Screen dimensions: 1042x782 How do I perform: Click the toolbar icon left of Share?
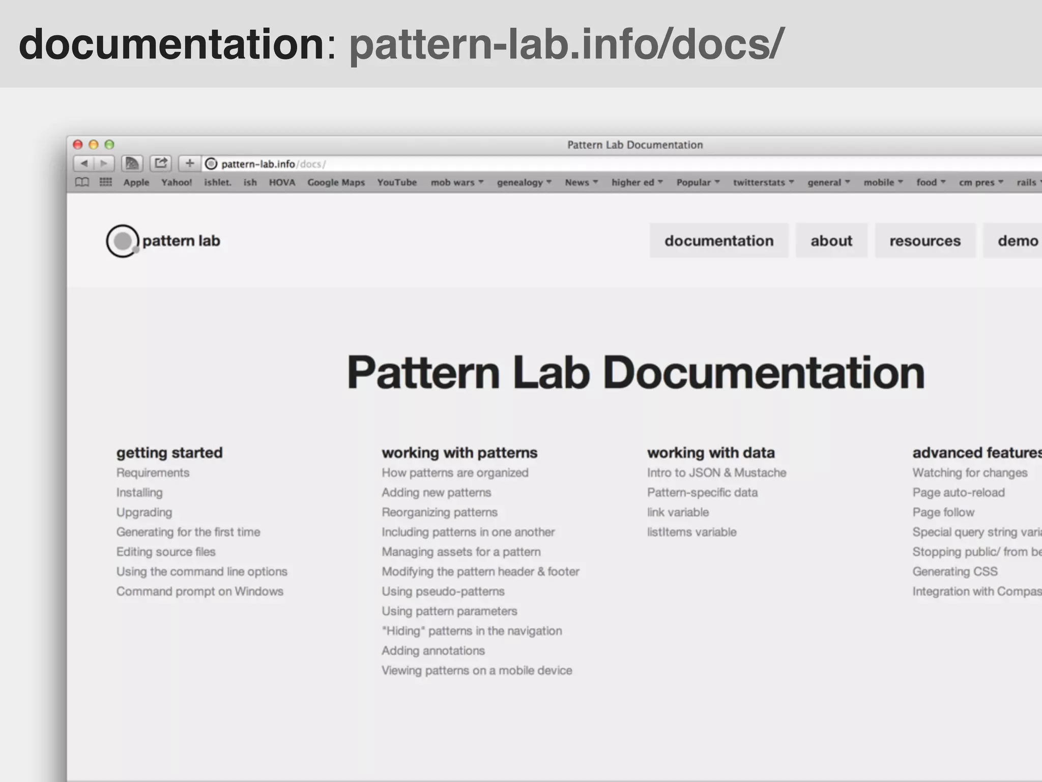[x=132, y=163]
